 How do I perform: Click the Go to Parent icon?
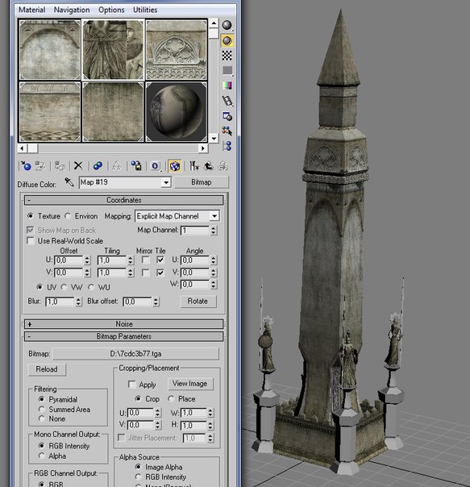pos(209,166)
